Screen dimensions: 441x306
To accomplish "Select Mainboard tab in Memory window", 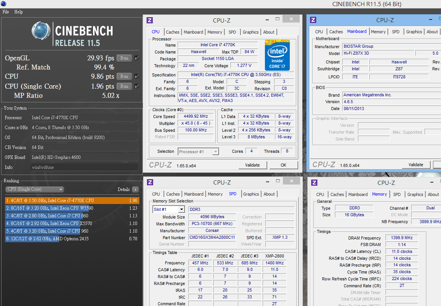I will (358, 194).
